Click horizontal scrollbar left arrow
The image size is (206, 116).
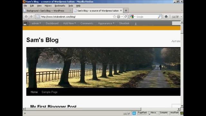24,109
